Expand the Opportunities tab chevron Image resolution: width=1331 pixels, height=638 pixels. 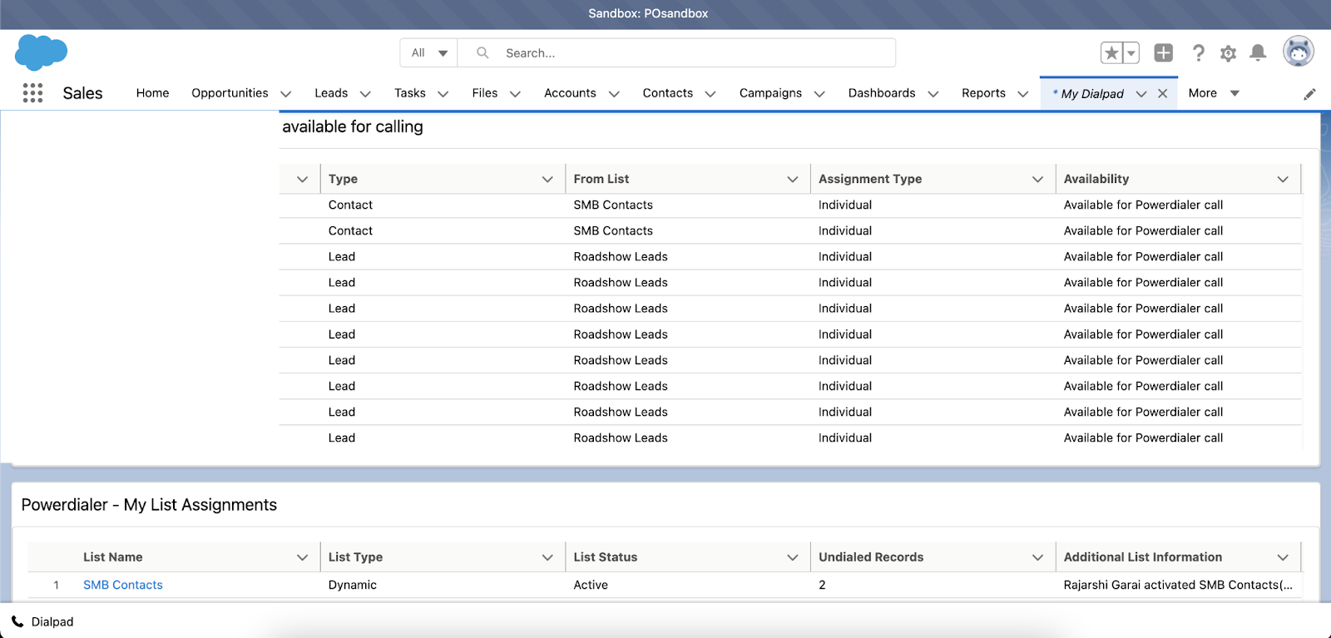coord(285,94)
